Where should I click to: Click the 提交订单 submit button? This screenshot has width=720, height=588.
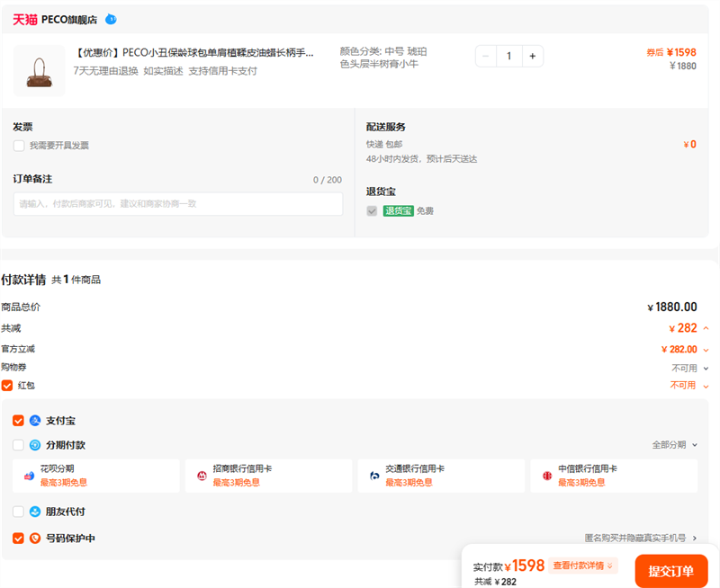[670, 571]
